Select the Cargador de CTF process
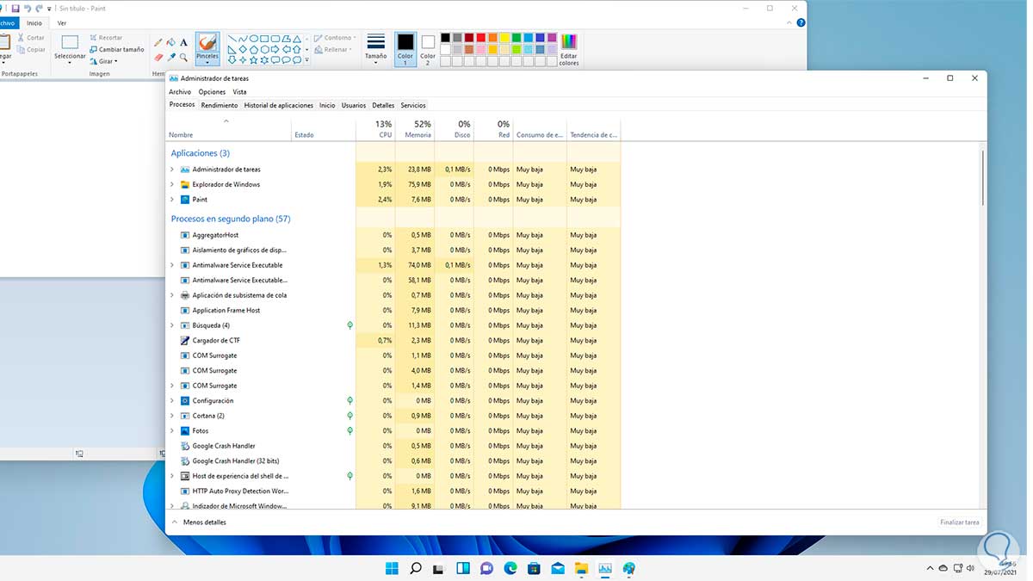This screenshot has height=581, width=1033. click(x=393, y=341)
